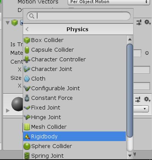Open Motion Vectors dropdown

tap(109, 2)
